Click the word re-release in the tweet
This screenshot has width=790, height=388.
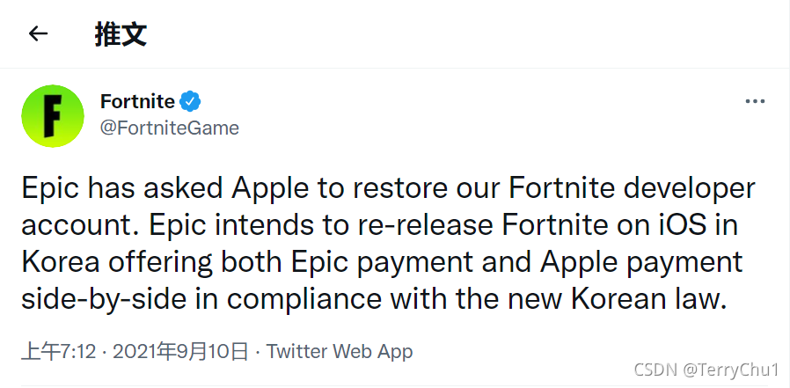click(x=425, y=225)
